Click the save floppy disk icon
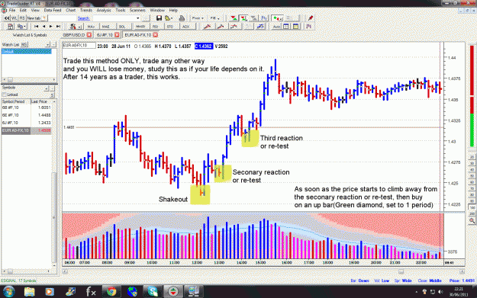Image resolution: width=477 pixels, height=298 pixels. click(x=159, y=18)
